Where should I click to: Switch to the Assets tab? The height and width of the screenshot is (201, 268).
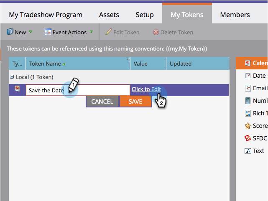tap(109, 15)
